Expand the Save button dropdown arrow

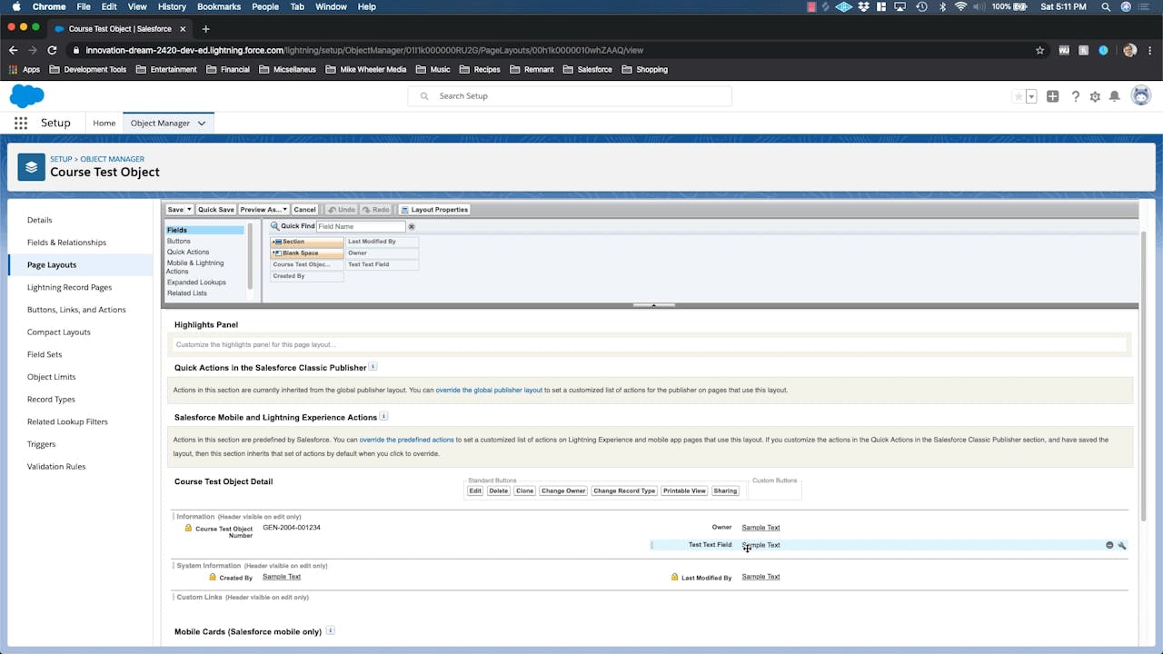click(189, 210)
